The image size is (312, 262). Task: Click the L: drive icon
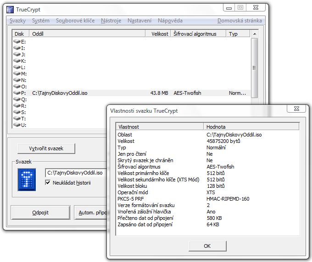point(17,67)
